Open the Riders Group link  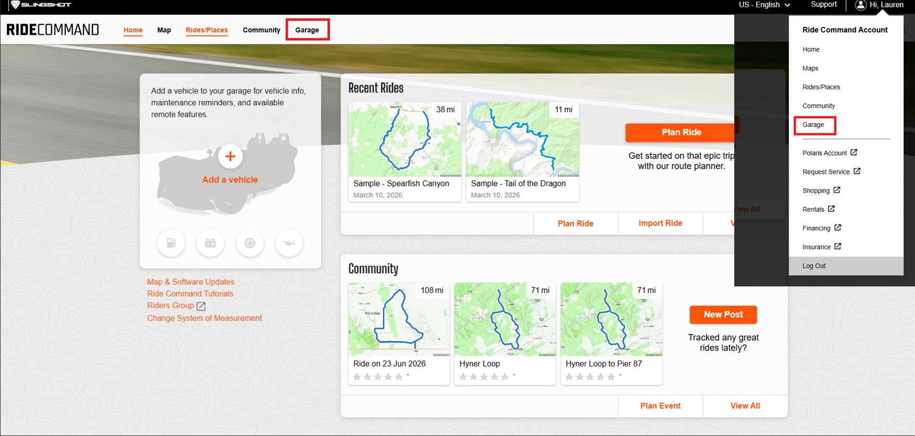pyautogui.click(x=170, y=306)
